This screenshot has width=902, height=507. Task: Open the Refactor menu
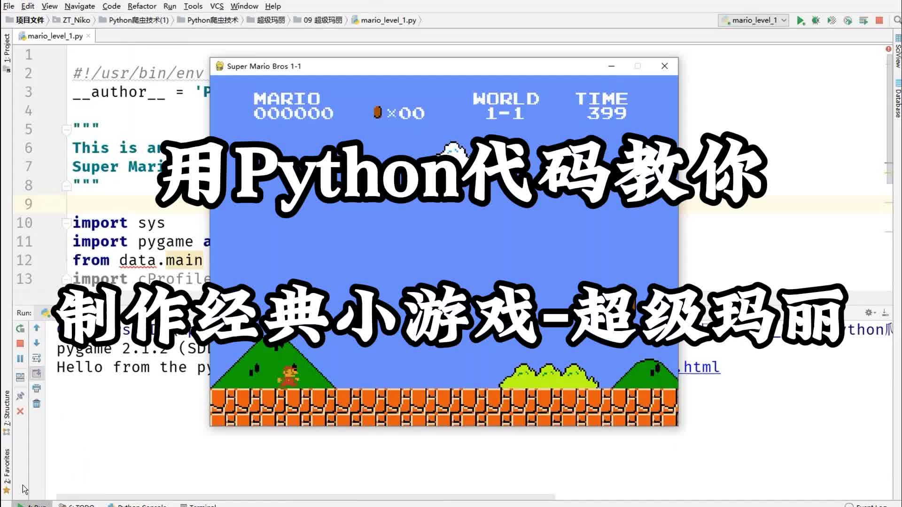click(x=142, y=6)
